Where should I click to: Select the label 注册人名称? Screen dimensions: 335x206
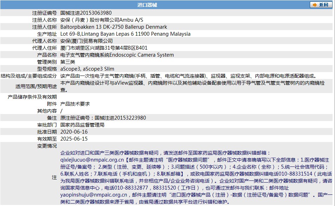tap(45, 20)
